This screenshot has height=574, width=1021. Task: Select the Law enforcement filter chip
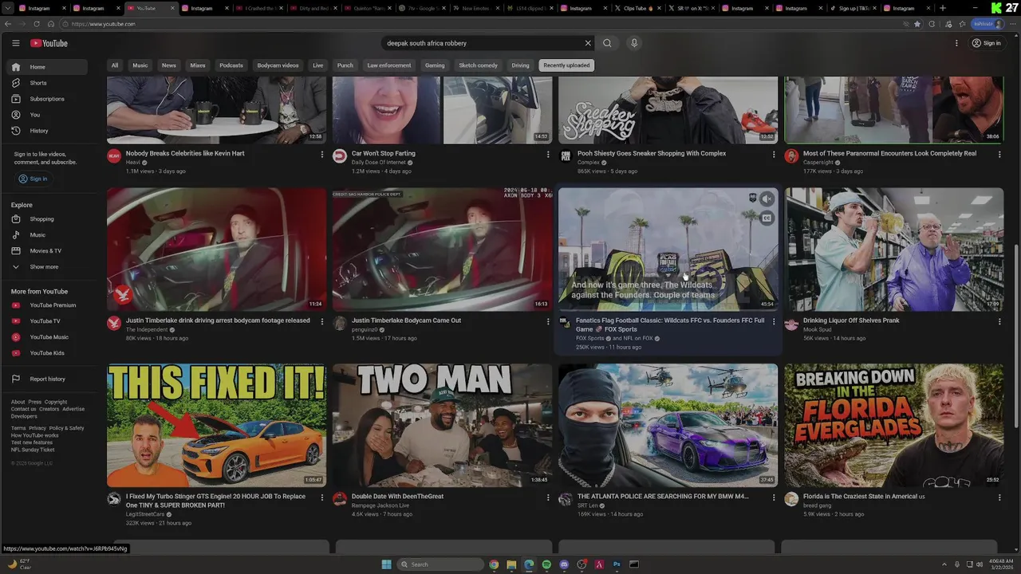(x=389, y=65)
